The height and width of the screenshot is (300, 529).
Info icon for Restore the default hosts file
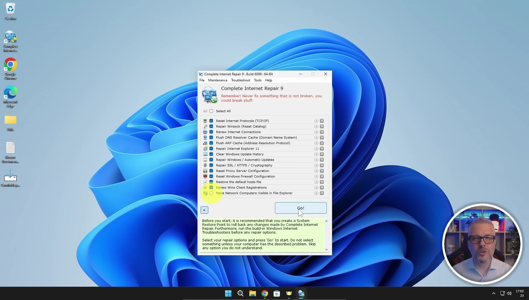click(x=316, y=182)
